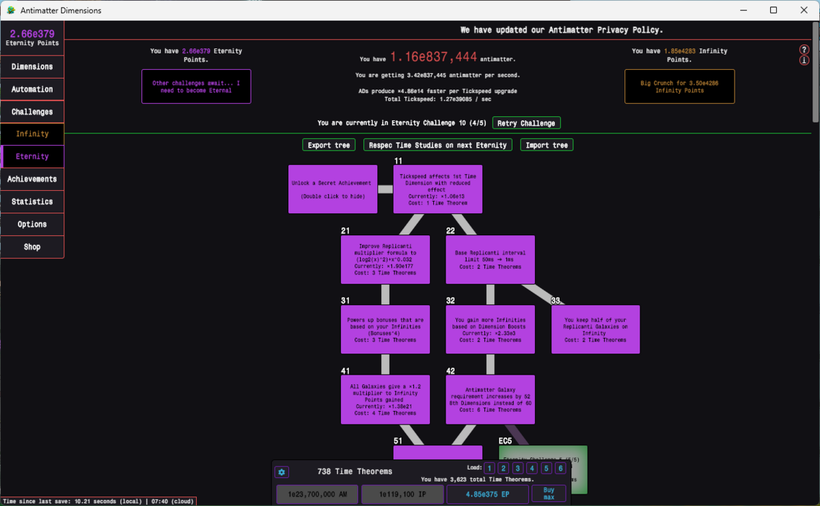Buy Time Theorem with 4.85e375 EP
820x506 pixels.
[487, 494]
